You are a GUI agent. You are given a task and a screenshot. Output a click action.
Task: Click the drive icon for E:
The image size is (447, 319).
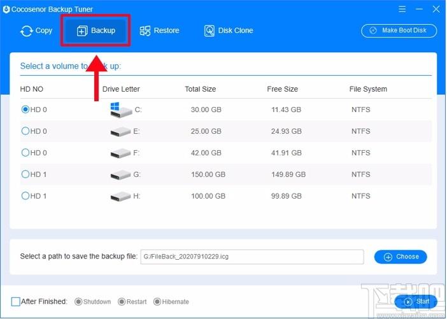pyautogui.click(x=120, y=132)
